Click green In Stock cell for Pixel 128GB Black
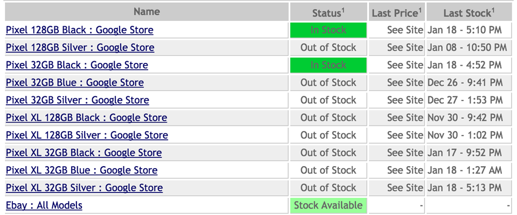 [x=329, y=30]
